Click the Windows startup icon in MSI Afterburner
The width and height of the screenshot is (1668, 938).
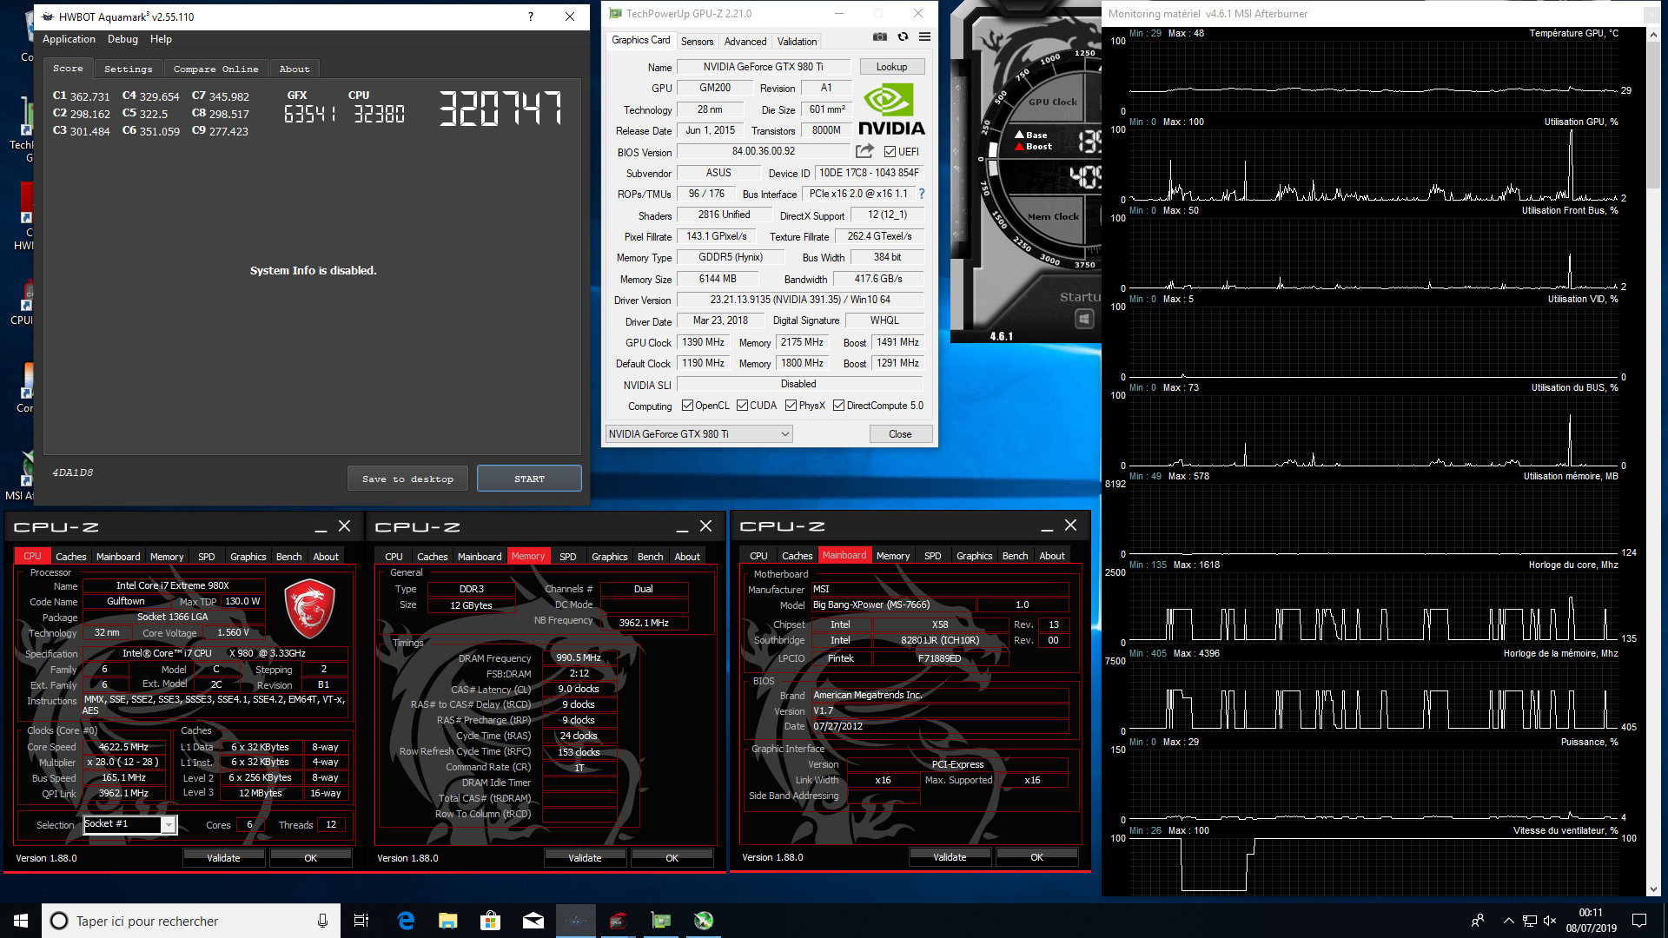[x=1084, y=319]
